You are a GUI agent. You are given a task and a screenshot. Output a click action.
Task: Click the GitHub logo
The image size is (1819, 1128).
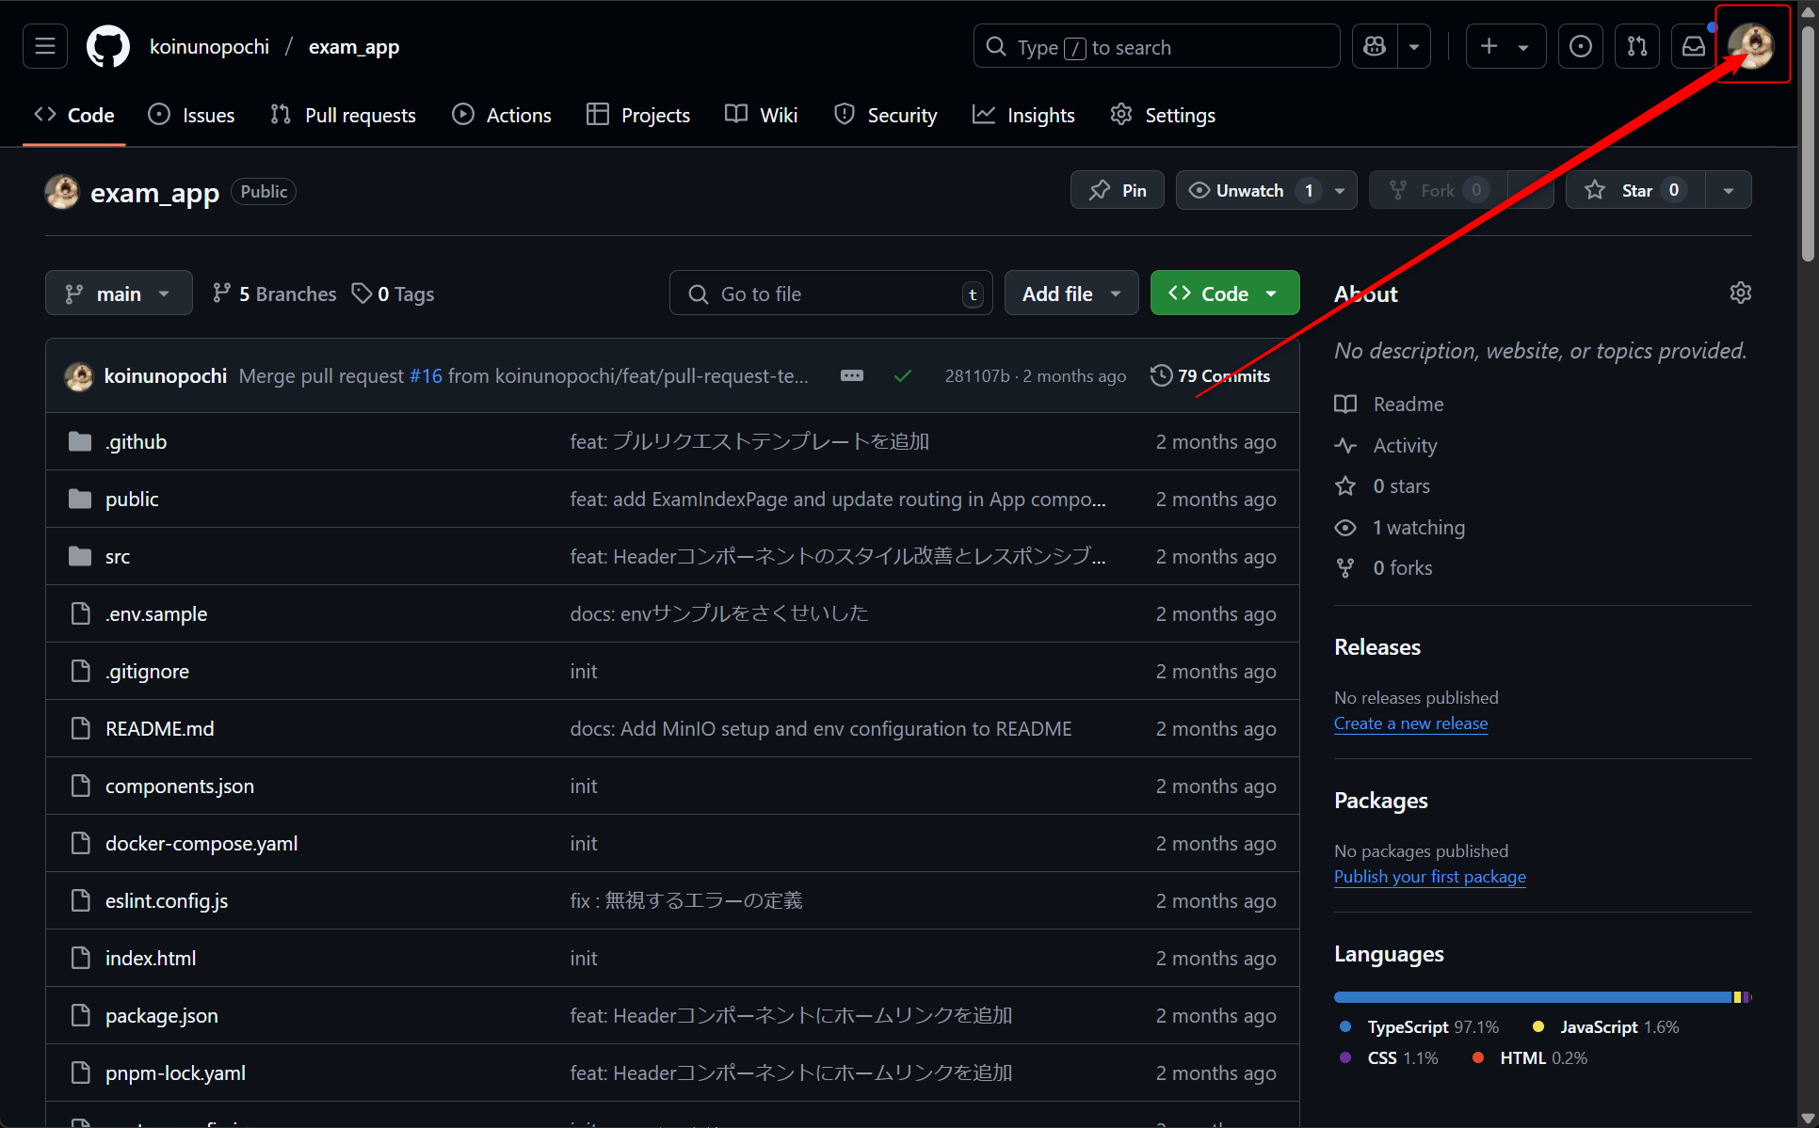pos(107,45)
